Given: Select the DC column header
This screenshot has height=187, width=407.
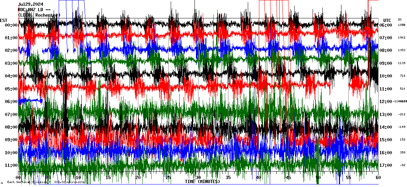Looking at the screenshot, I should (400, 19).
